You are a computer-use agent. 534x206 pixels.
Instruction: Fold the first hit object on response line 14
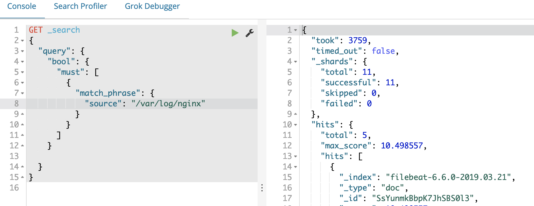tap(296, 167)
